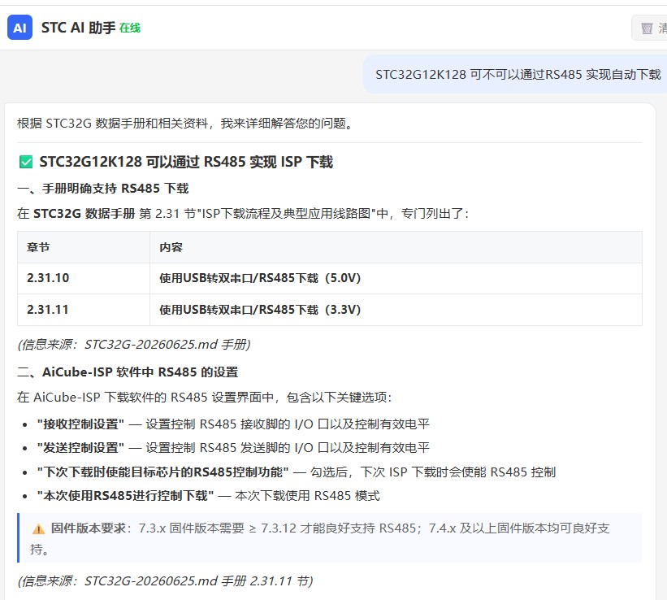
Task: Click the STC AI 助手 title text
Action: point(78,28)
